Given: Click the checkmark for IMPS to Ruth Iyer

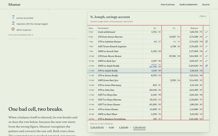Looking at the screenshot, I should point(206,61).
